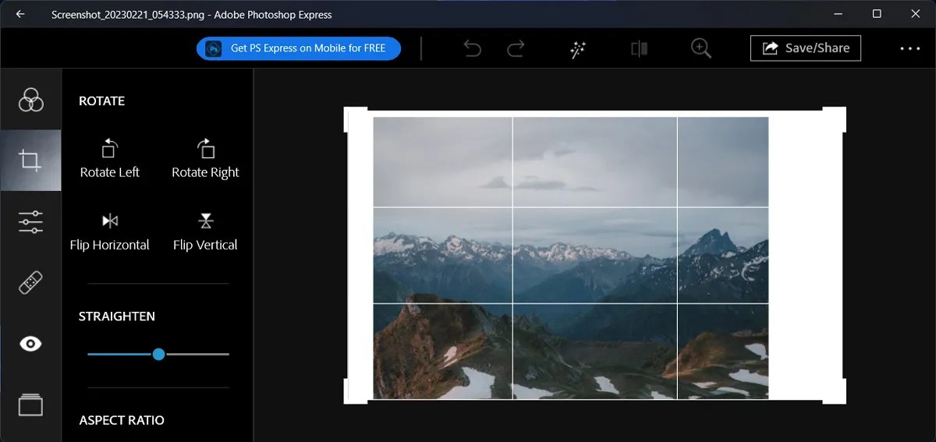
Task: Click the Save/Share button
Action: tap(806, 48)
